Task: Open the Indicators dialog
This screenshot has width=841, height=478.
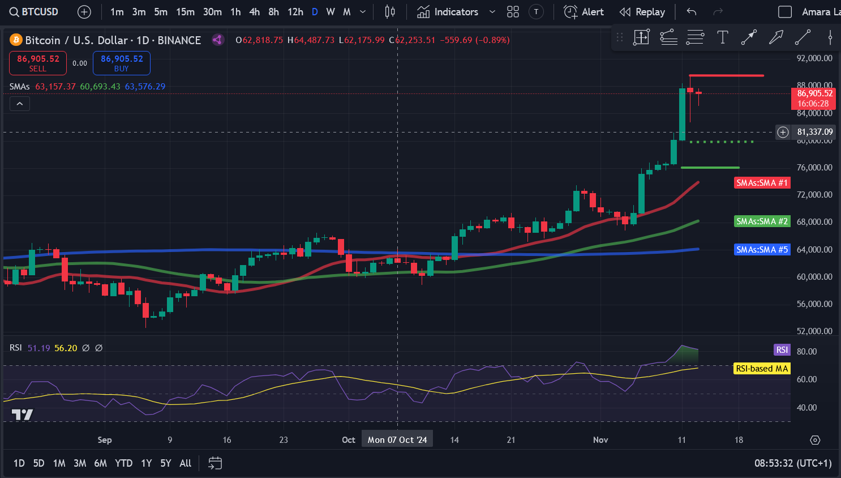Action: click(x=448, y=12)
